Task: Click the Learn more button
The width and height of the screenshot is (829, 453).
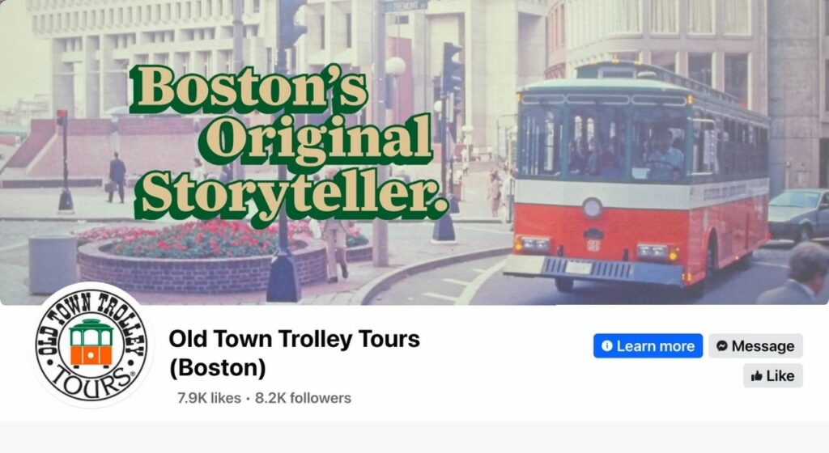Action: pos(648,346)
